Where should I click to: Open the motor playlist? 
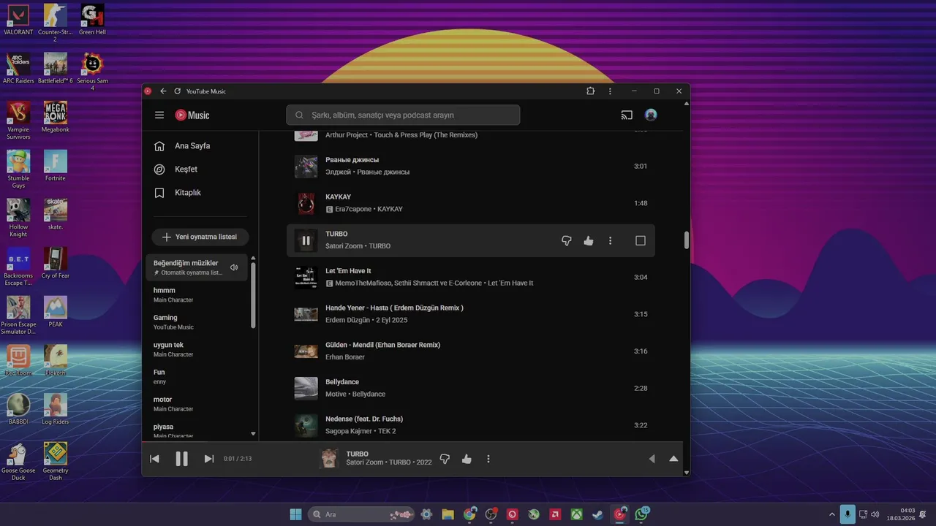197,404
